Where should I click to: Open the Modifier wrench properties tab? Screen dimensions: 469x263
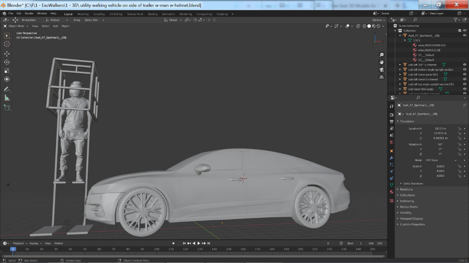[391, 158]
